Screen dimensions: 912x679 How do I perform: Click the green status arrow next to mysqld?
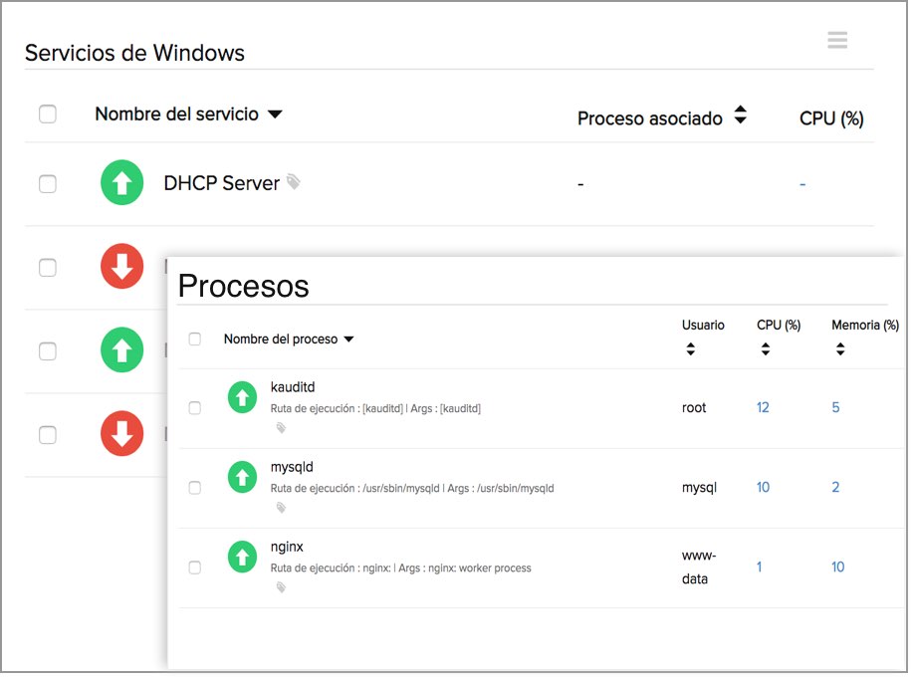pos(242,477)
